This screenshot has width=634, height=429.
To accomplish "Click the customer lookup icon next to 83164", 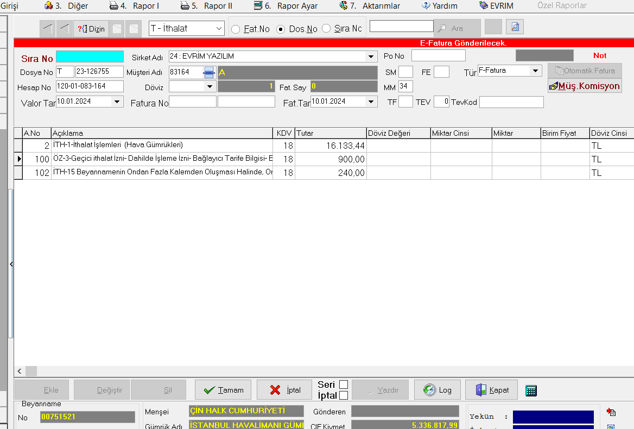I will click(x=209, y=72).
